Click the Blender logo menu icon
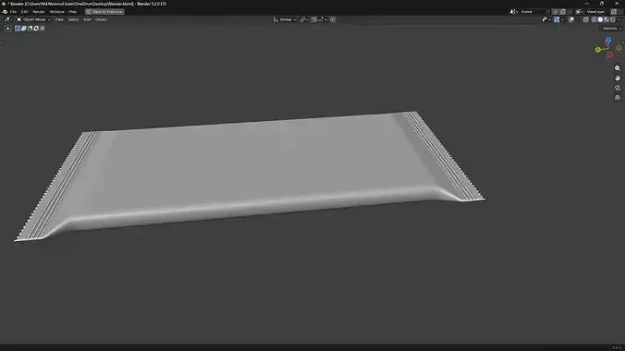Screen dimensions: 625x351 click(x=5, y=12)
